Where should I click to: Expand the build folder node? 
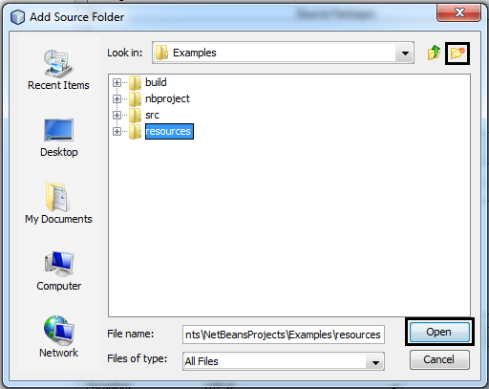(x=117, y=83)
